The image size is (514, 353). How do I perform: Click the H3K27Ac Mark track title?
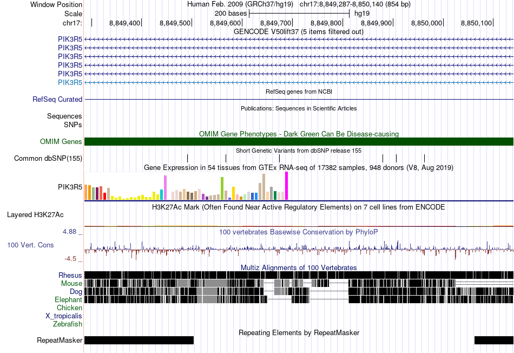[299, 207]
